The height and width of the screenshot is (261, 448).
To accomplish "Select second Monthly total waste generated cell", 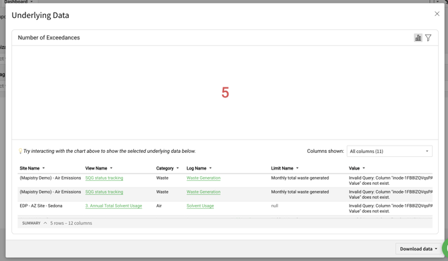I will pyautogui.click(x=300, y=192).
